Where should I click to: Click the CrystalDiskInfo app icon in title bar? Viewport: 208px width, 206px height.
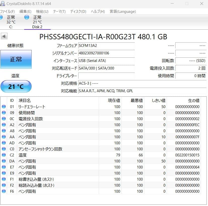(x=2, y=4)
